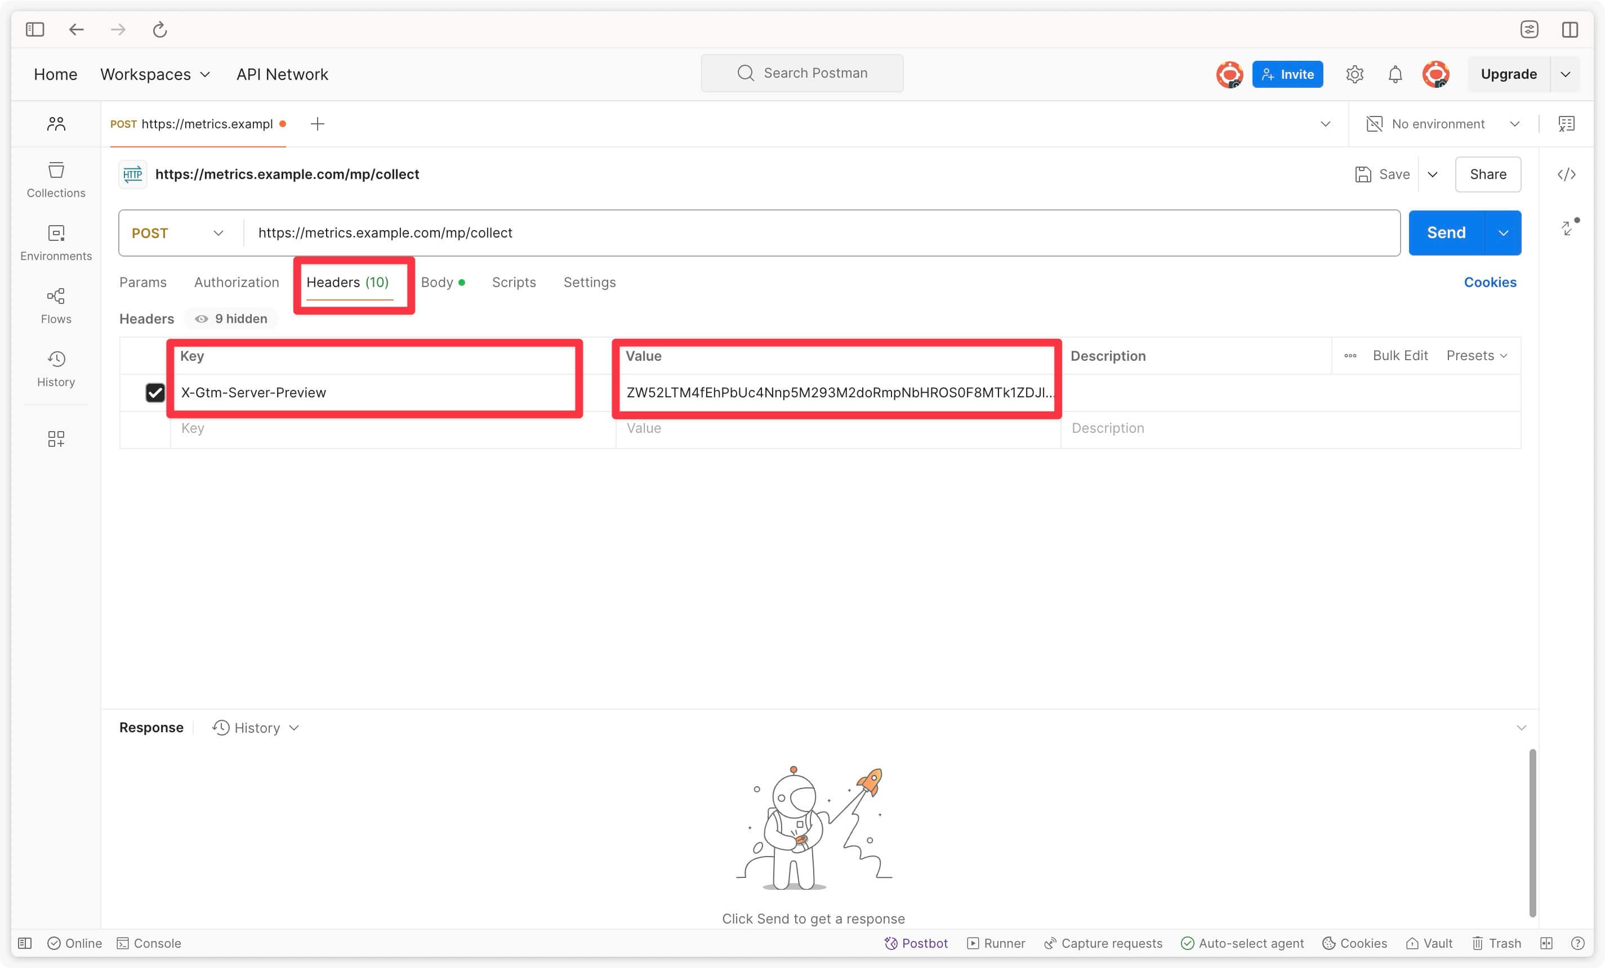
Task: Open the Send options dropdown arrow
Action: 1504,233
